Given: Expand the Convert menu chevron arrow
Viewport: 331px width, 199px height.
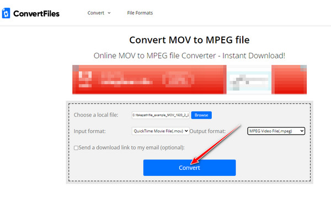Looking at the screenshot, I should (109, 13).
